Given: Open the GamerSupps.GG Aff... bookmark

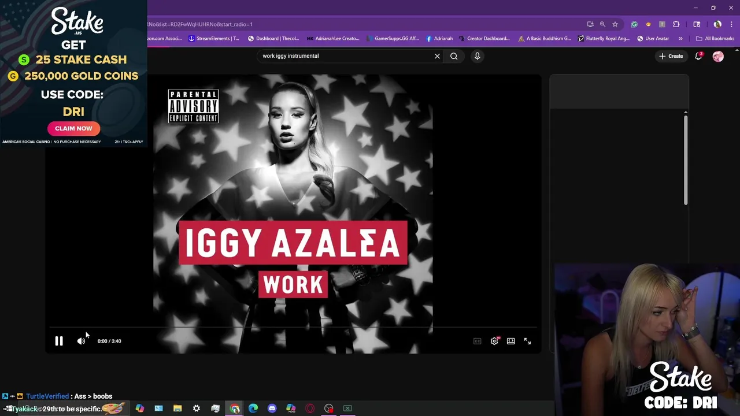Looking at the screenshot, I should (x=393, y=39).
